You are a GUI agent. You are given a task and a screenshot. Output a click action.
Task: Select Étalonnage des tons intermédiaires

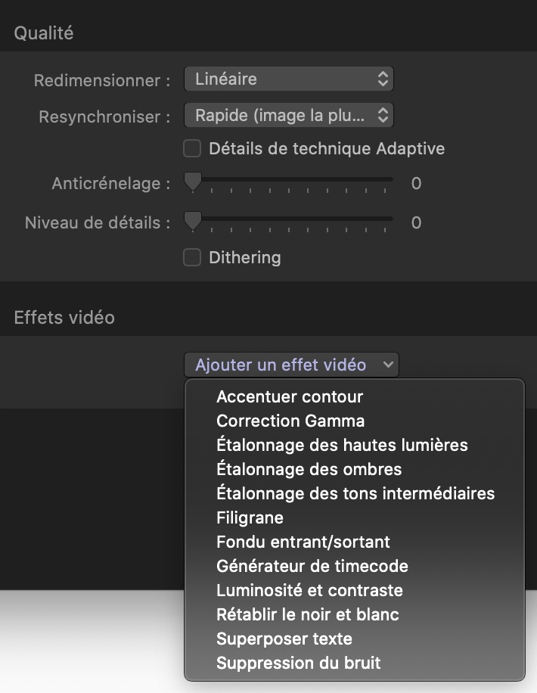[355, 493]
